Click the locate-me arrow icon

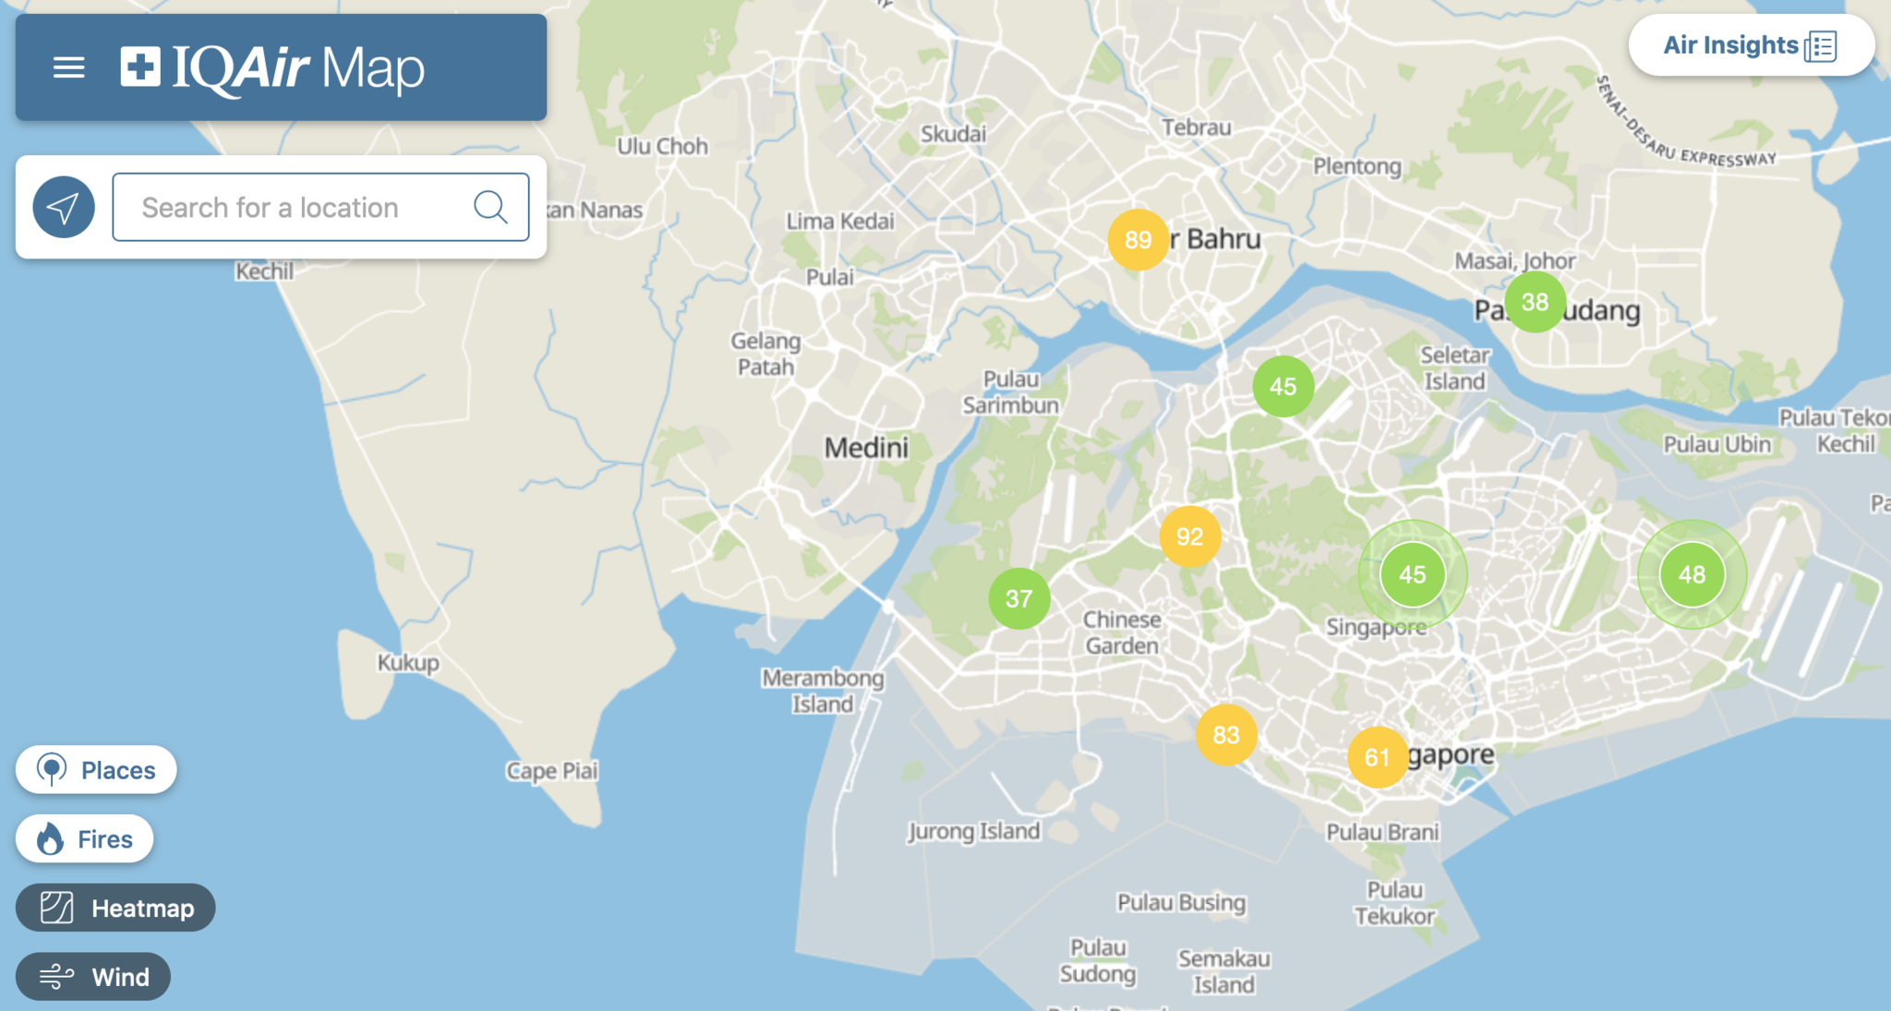(64, 207)
